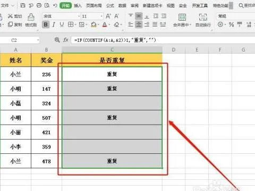The image size is (255, 191).
Task: Click the Wrap Text (自动换行) icon
Action: (x=203, y=18)
